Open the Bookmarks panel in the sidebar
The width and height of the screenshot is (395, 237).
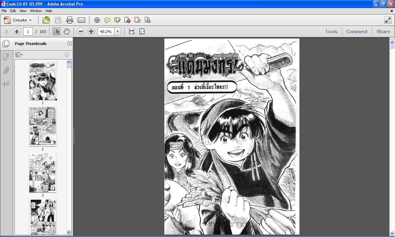pos(6,57)
